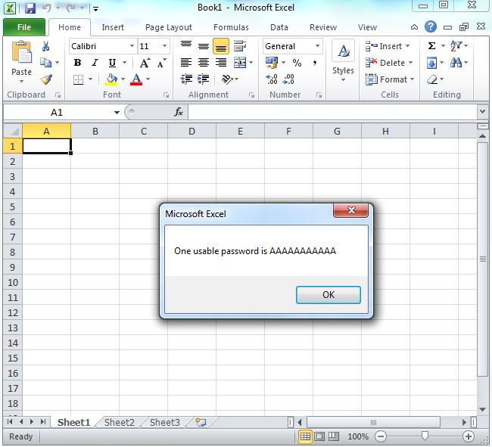Switch to the Review tab
This screenshot has width=492, height=447.
coord(323,27)
